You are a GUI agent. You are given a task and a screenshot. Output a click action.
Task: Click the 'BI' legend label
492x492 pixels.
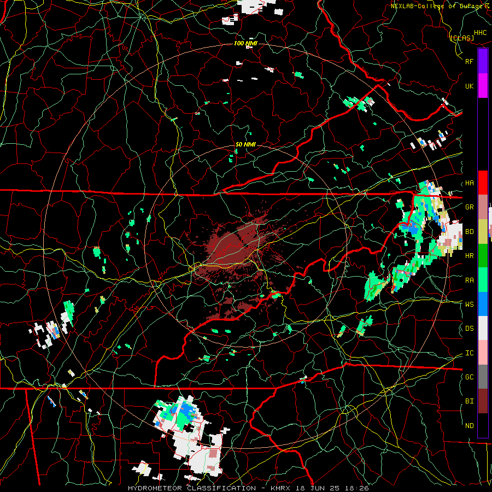[x=470, y=401]
